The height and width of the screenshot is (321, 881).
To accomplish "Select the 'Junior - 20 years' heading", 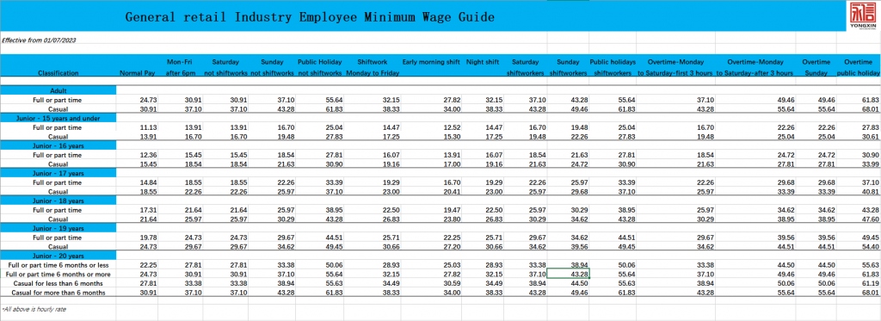I will (x=59, y=256).
